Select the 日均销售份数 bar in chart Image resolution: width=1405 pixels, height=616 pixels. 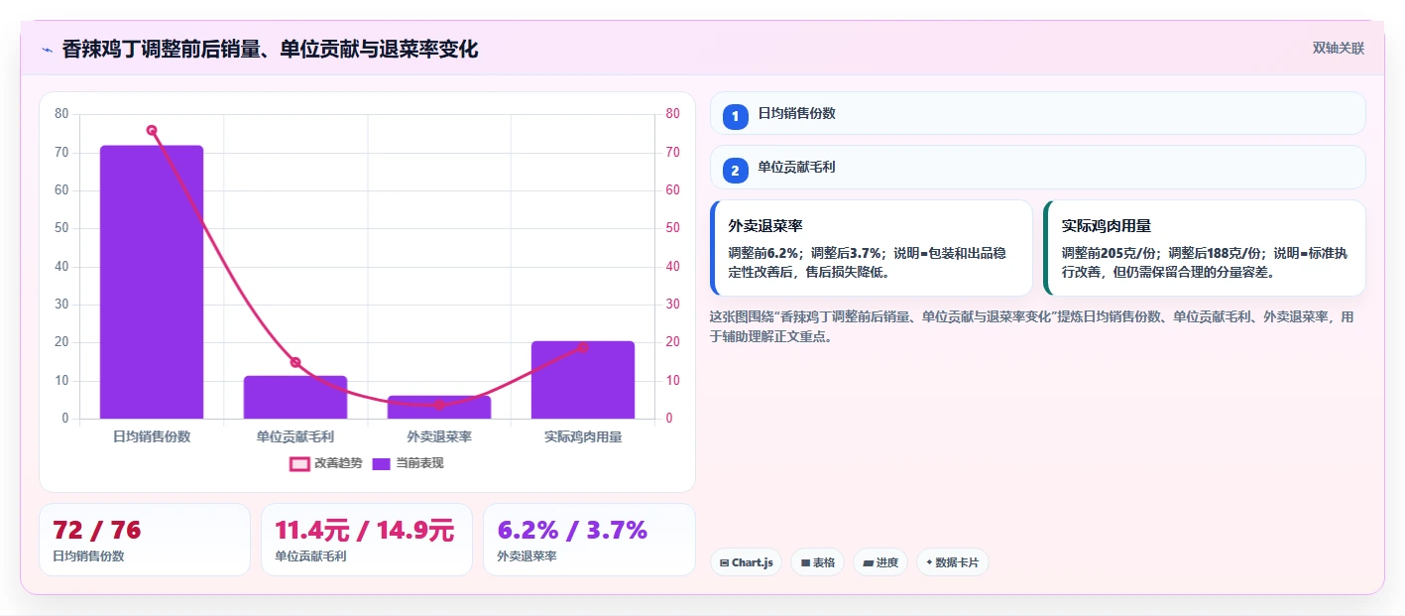coord(152,283)
